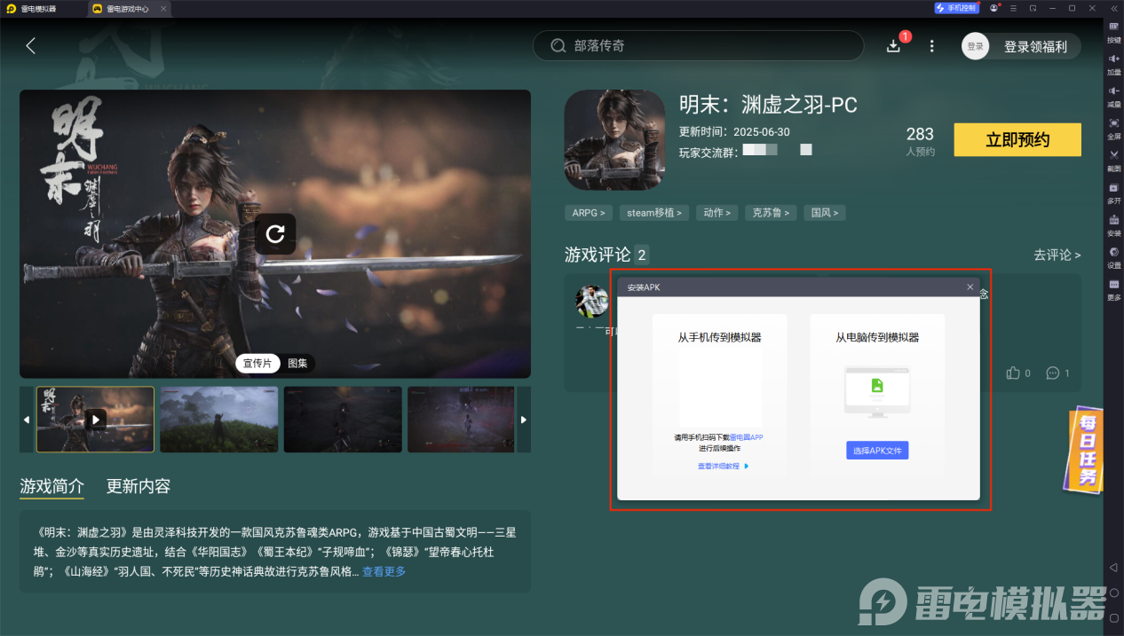Enable the 手机控制 phone control mode
This screenshot has width=1124, height=636.
tap(956, 8)
